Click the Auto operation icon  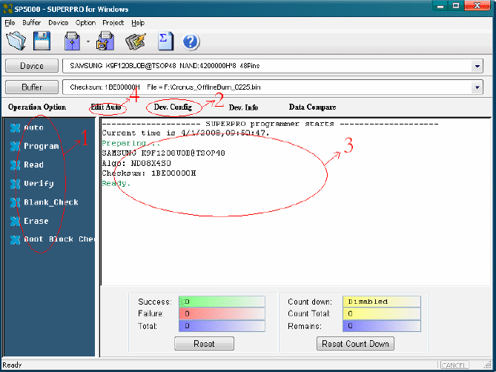tap(15, 127)
